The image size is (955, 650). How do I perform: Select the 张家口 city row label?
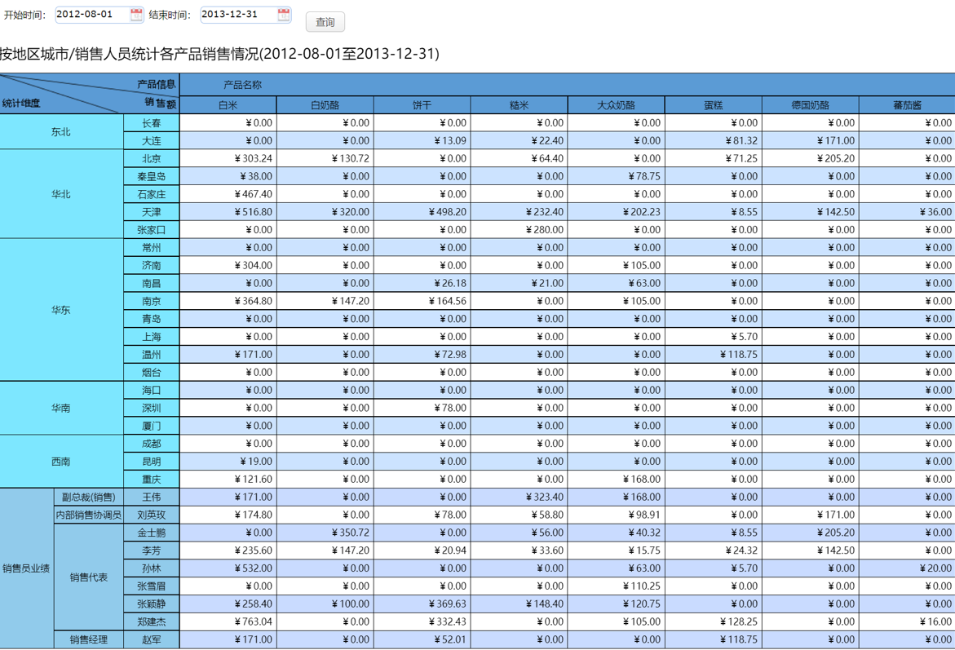click(x=152, y=230)
